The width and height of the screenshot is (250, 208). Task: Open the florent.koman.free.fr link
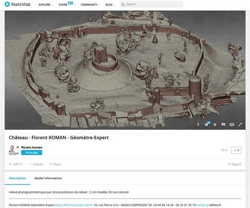(74, 205)
